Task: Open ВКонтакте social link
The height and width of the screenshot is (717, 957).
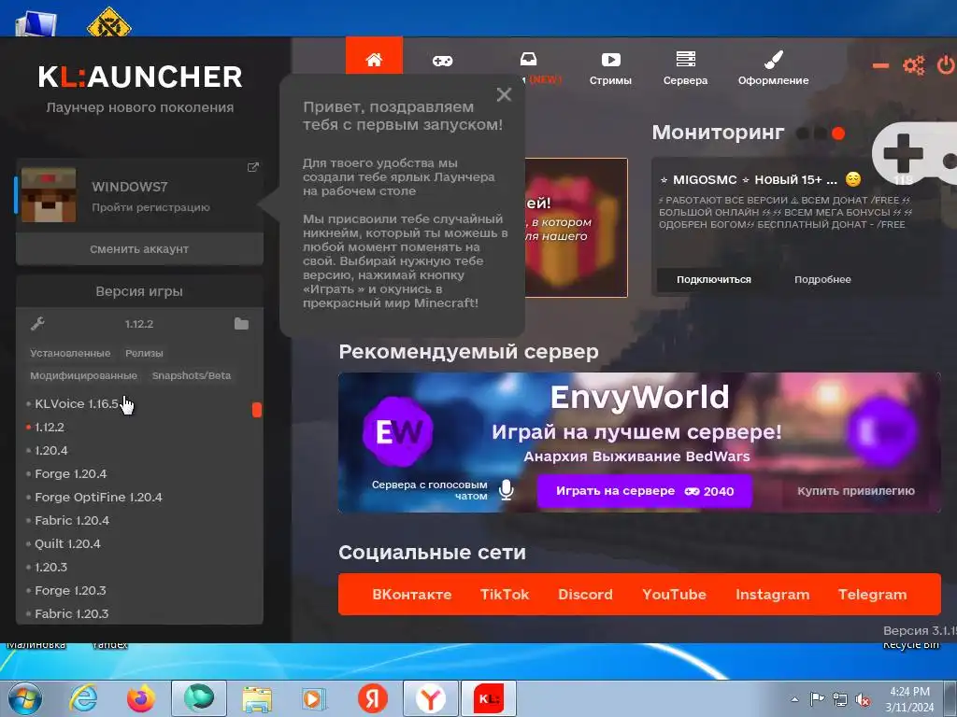Action: (x=412, y=595)
